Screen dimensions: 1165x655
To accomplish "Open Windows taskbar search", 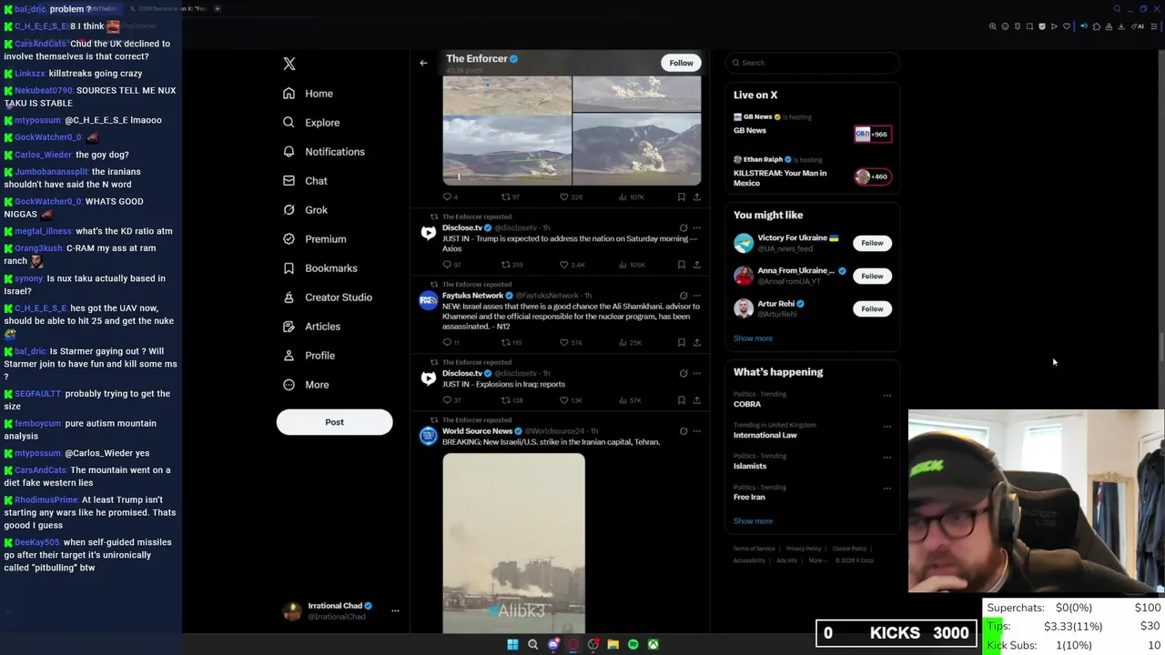I will coord(532,644).
